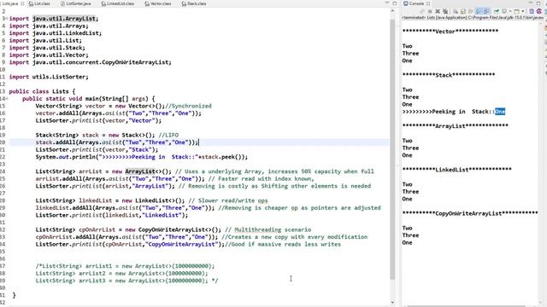Minimize the Console view
The width and height of the screenshot is (547, 307).
tap(532, 3)
